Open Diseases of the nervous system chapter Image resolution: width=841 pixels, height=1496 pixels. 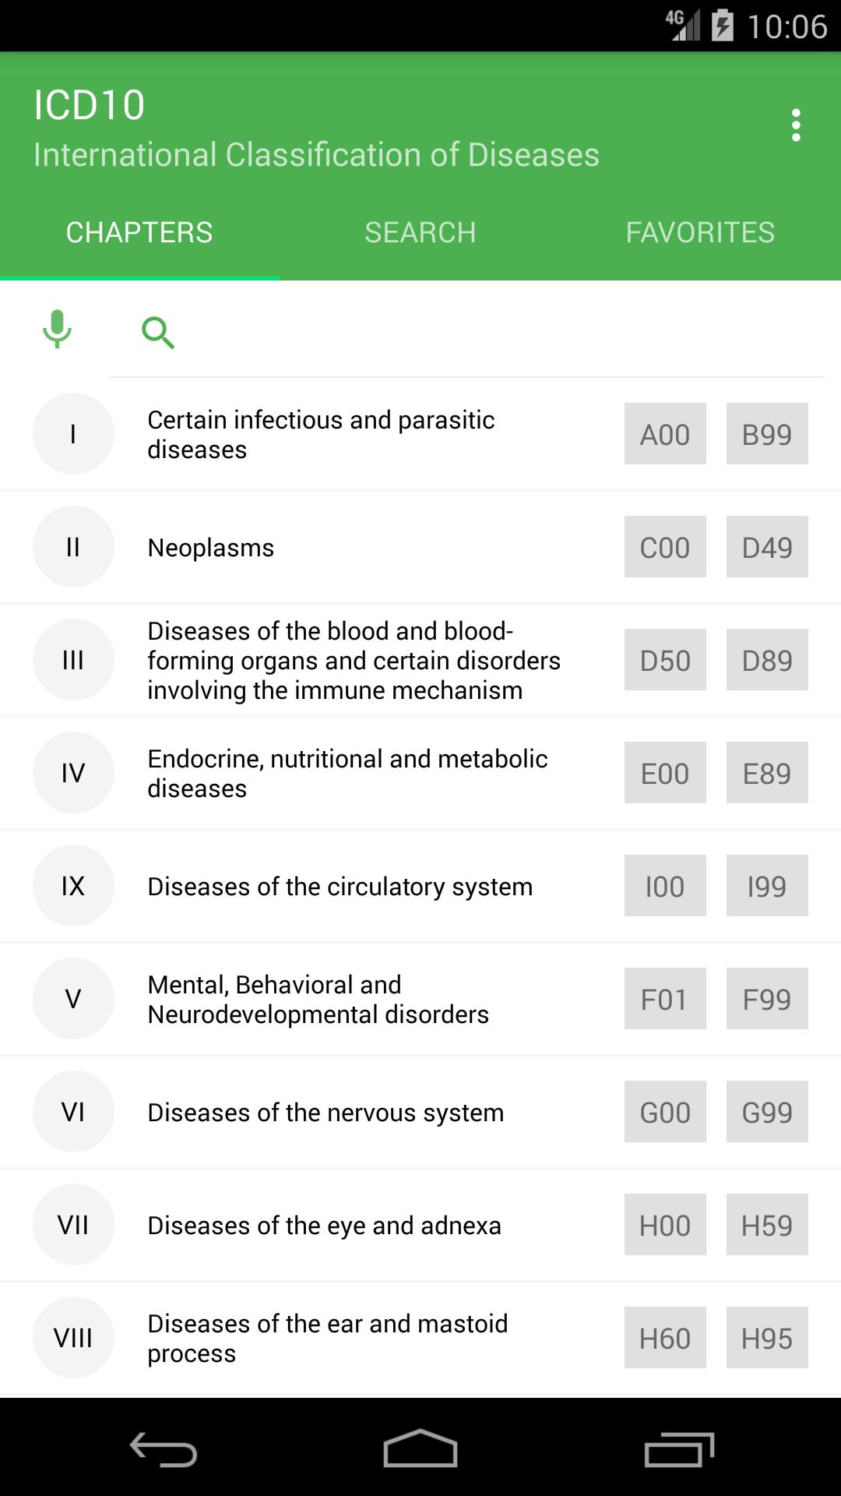pyautogui.click(x=325, y=1113)
